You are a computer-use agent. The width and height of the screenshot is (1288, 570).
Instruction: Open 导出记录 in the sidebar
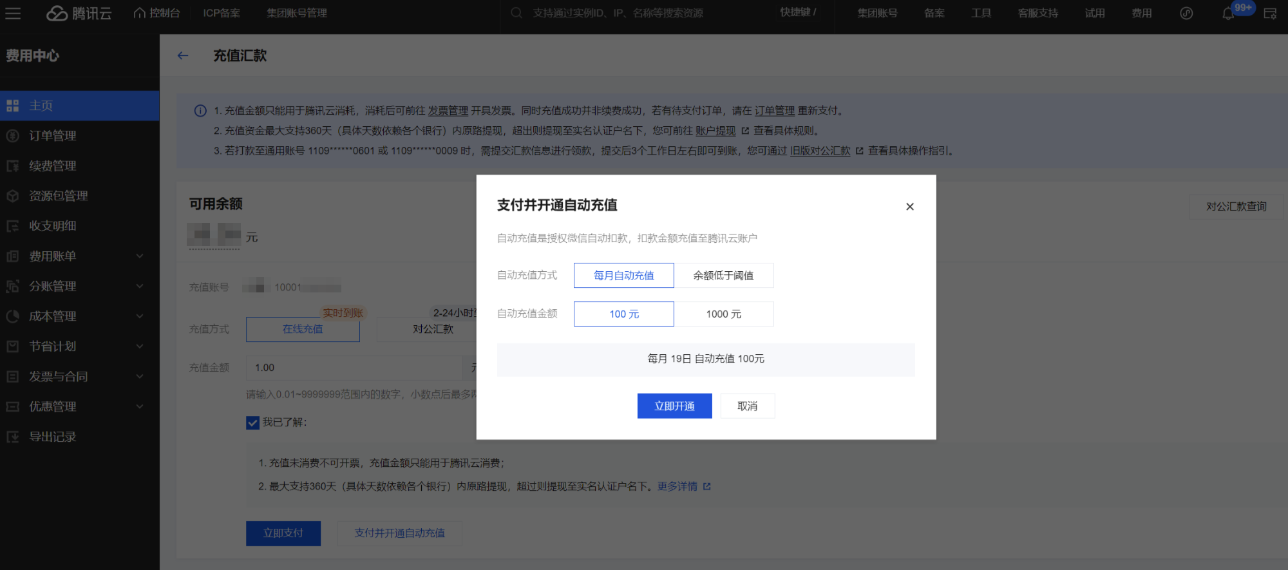click(x=53, y=437)
